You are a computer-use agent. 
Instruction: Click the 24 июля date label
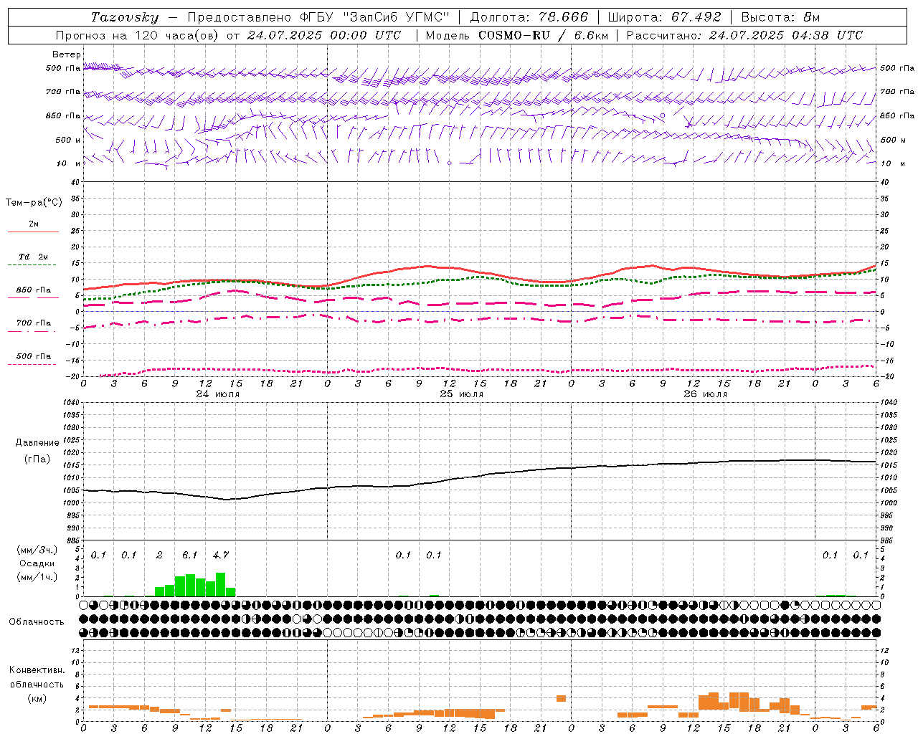[218, 394]
